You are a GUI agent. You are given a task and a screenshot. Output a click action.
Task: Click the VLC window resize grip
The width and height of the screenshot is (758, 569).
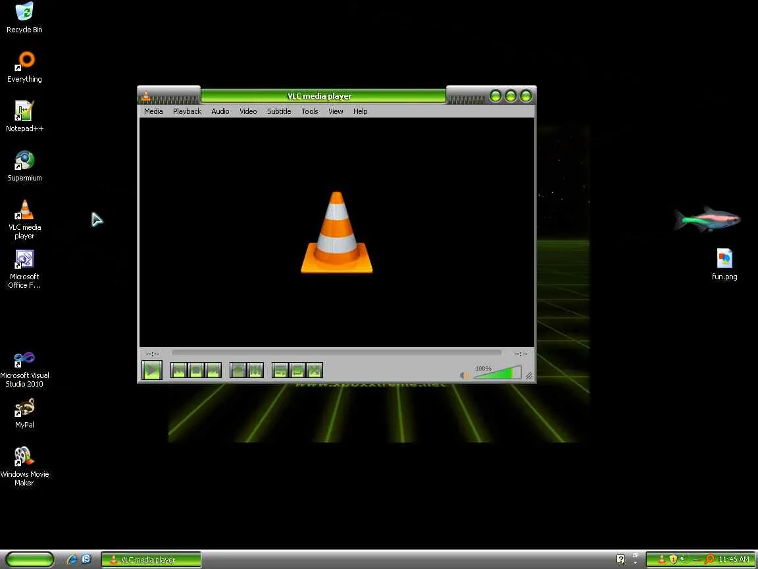(x=529, y=376)
